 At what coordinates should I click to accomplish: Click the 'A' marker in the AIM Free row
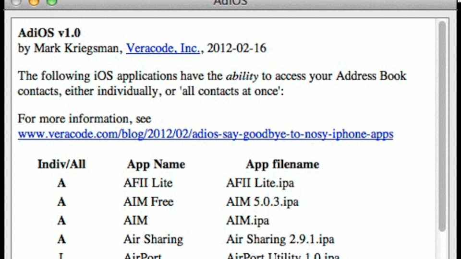click(x=61, y=202)
